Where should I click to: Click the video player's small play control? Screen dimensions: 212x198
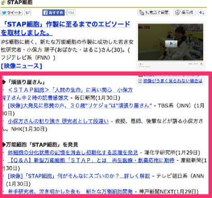point(141,64)
